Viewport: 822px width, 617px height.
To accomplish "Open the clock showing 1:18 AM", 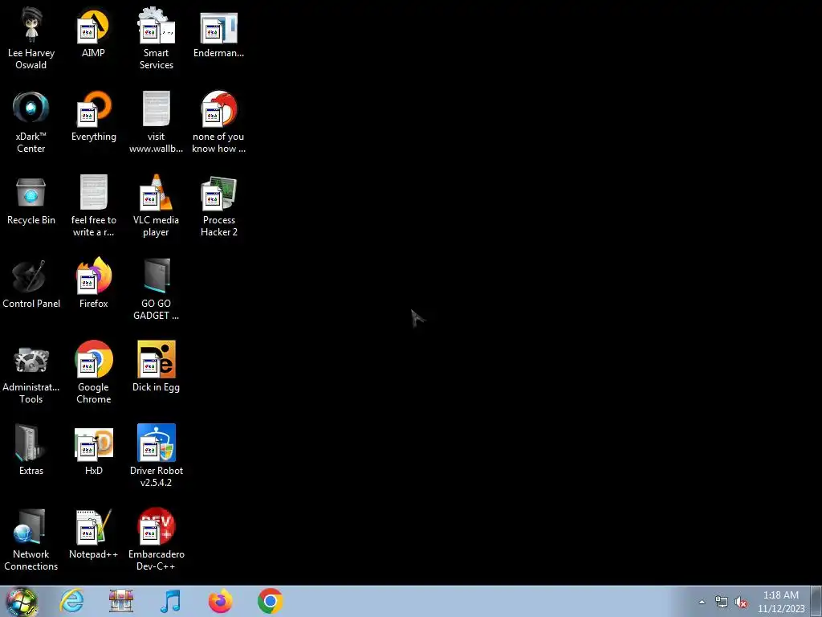I will tap(780, 602).
